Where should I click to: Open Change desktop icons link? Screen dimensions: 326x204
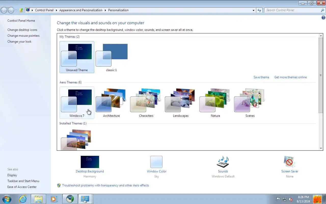(22, 30)
